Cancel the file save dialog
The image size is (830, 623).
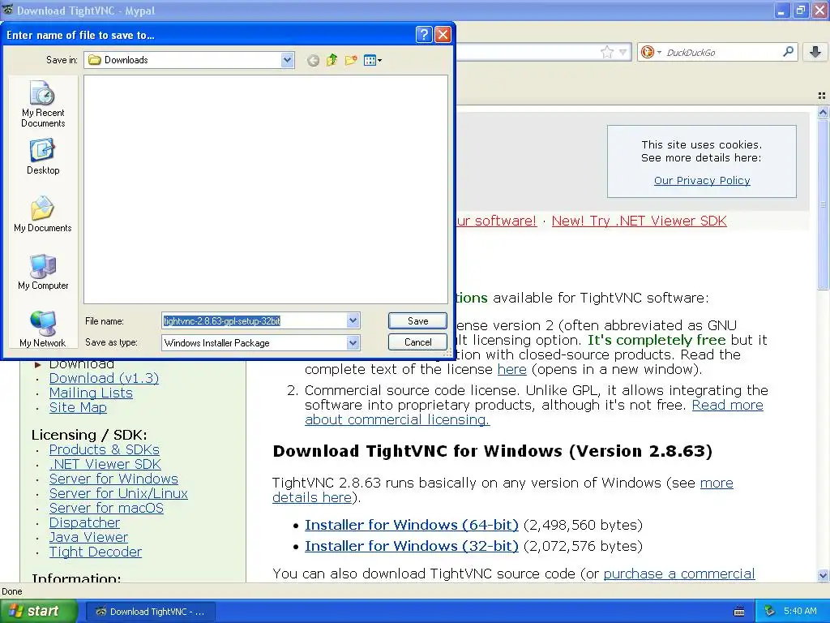tap(417, 342)
